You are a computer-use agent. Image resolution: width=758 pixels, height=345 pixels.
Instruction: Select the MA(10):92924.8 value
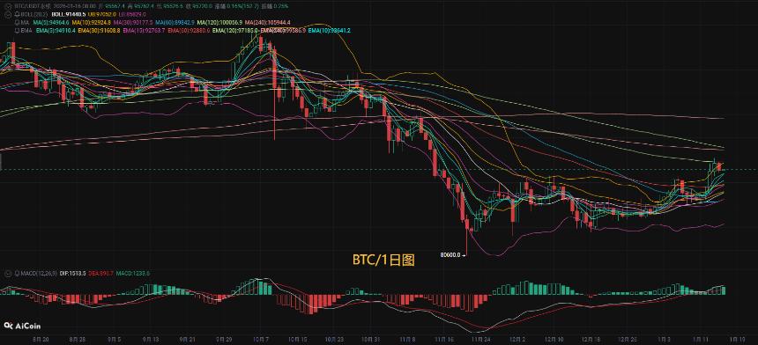(x=92, y=23)
